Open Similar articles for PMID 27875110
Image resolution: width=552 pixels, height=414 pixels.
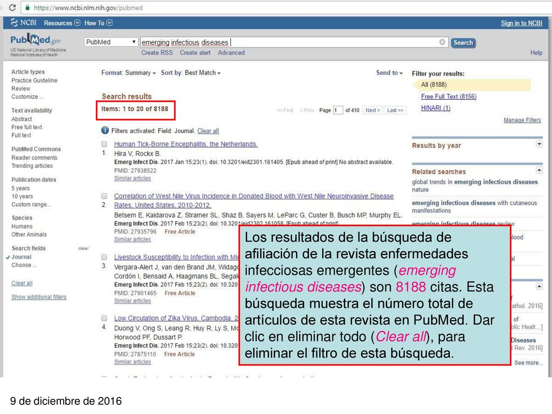[x=133, y=362]
